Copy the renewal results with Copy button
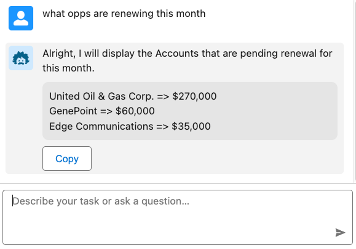 point(67,159)
